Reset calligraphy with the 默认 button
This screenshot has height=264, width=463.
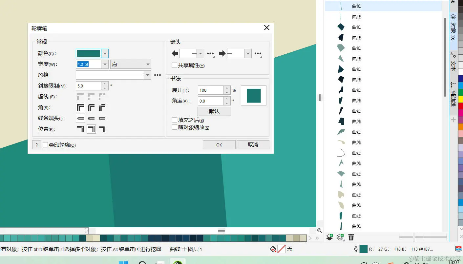[x=214, y=111]
